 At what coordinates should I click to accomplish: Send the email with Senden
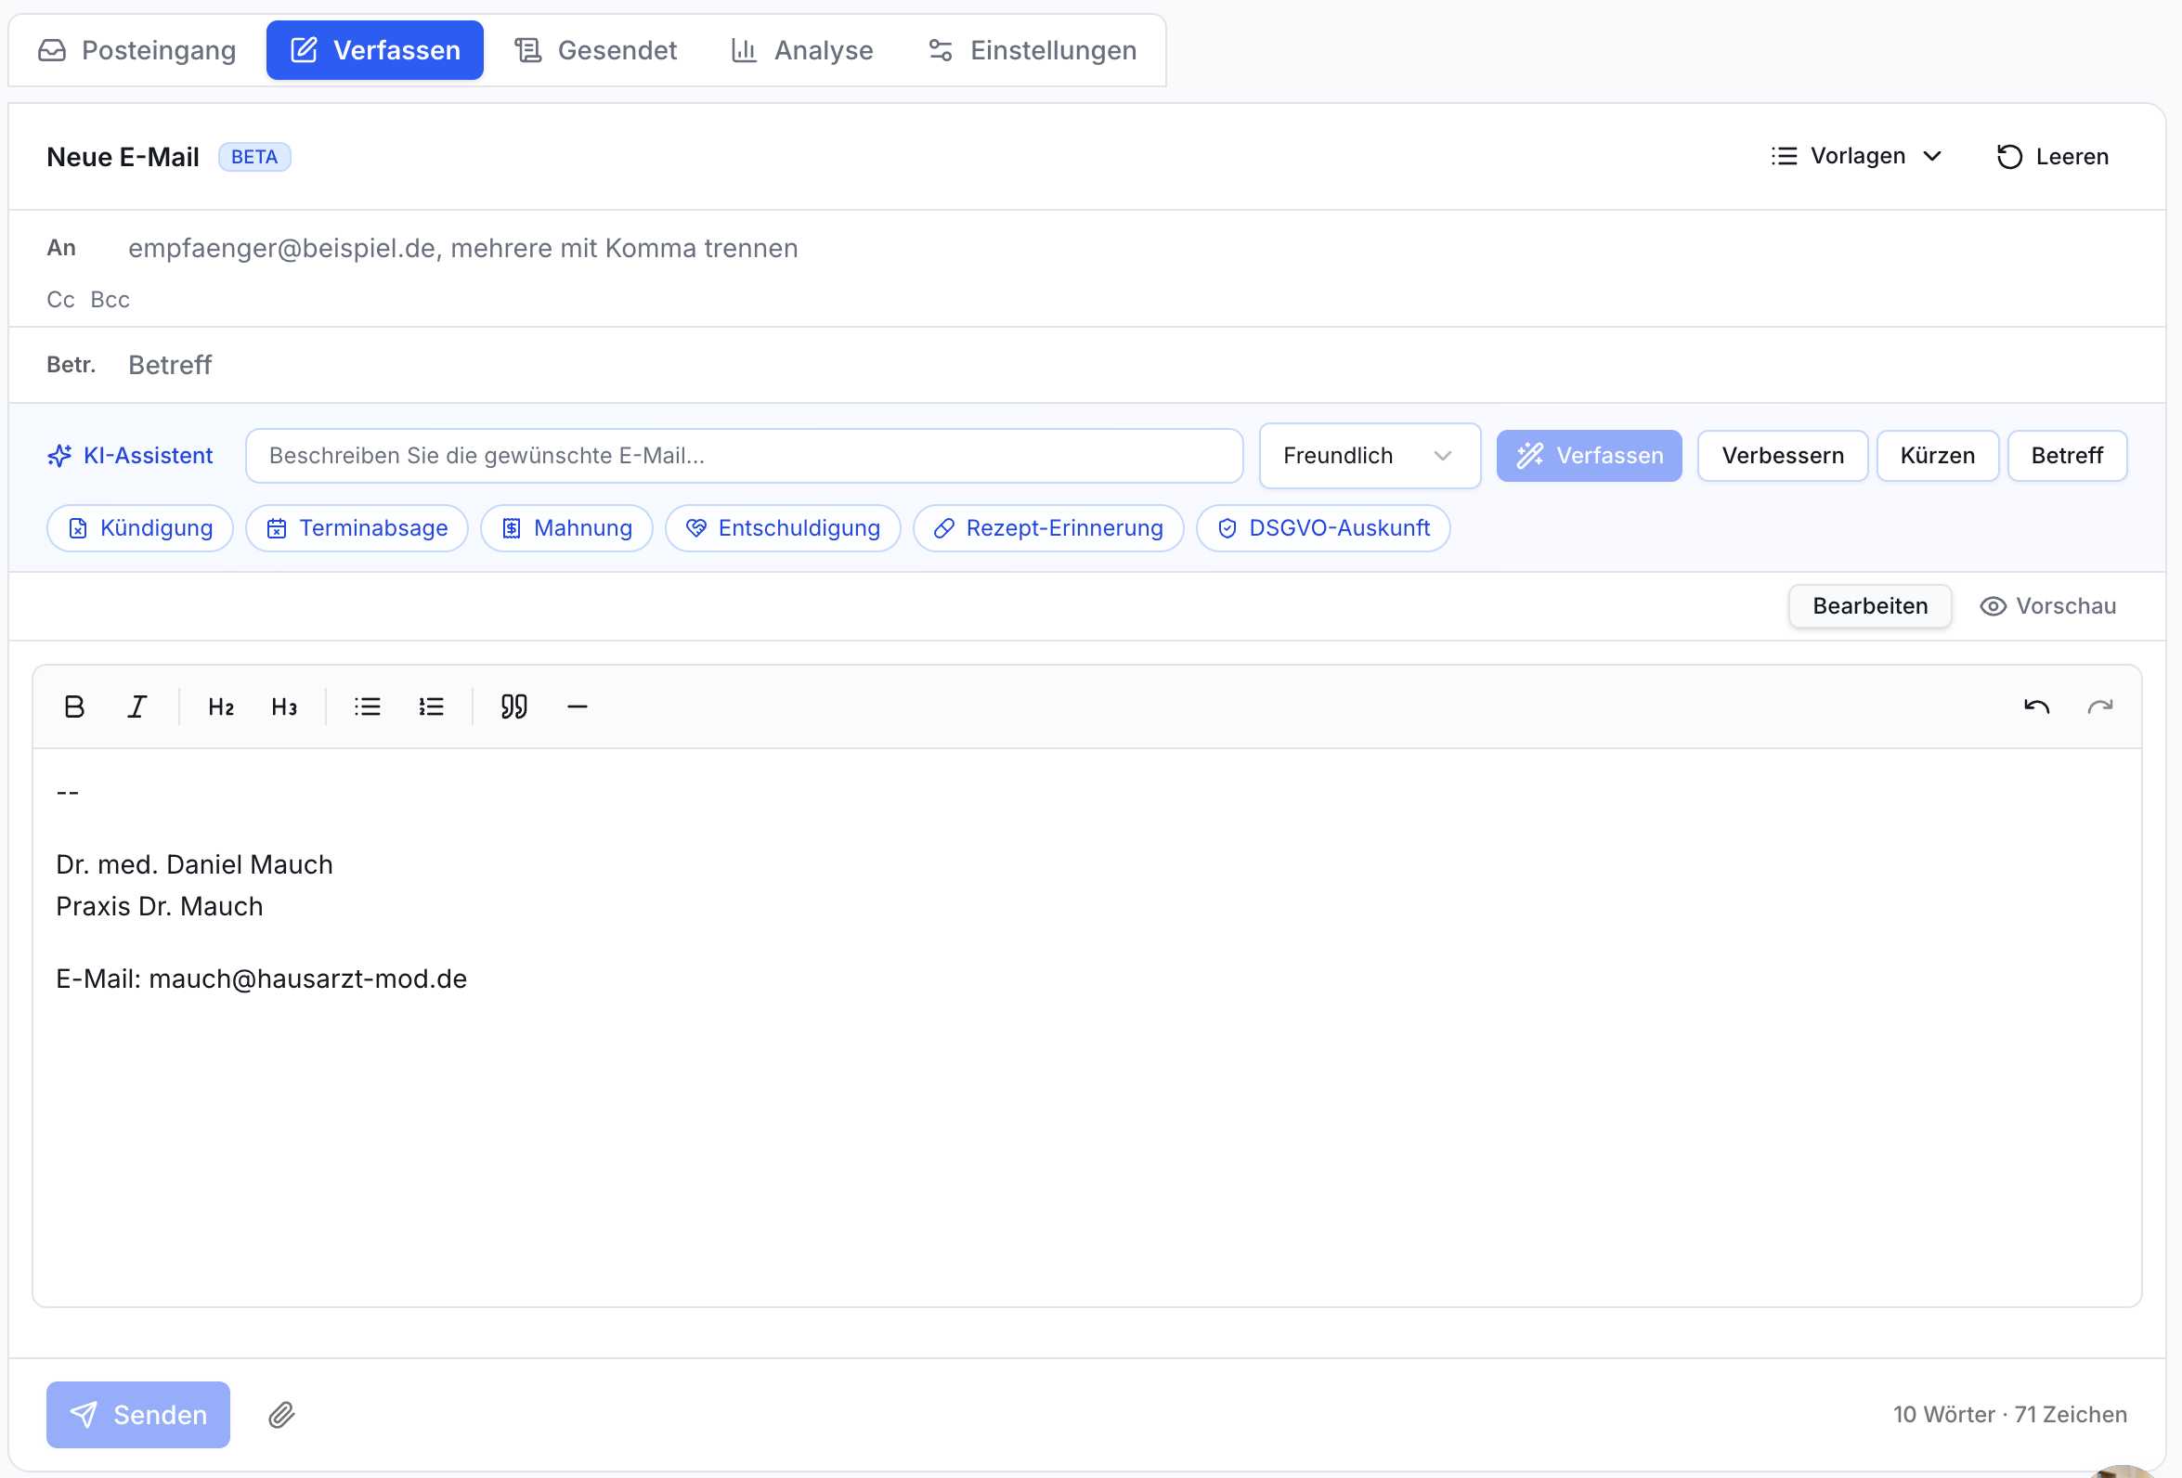138,1414
